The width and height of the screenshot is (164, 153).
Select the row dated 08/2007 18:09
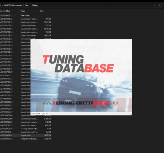point(15,72)
